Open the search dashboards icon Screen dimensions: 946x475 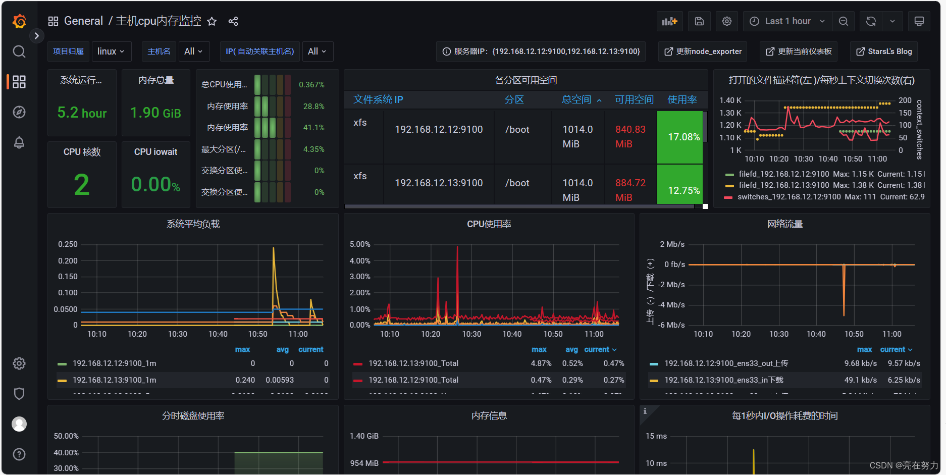pos(19,51)
